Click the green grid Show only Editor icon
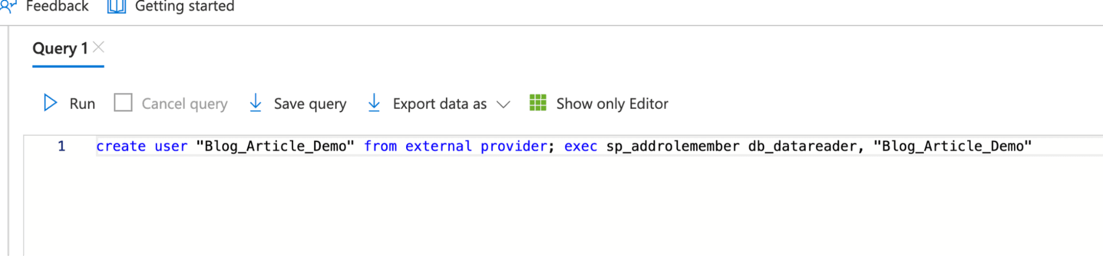This screenshot has width=1103, height=256. pos(538,103)
